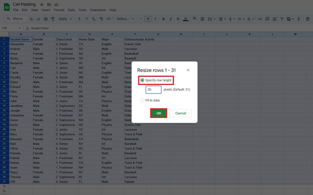Confirm the resize with the OK button
313x195 pixels.
(x=159, y=113)
